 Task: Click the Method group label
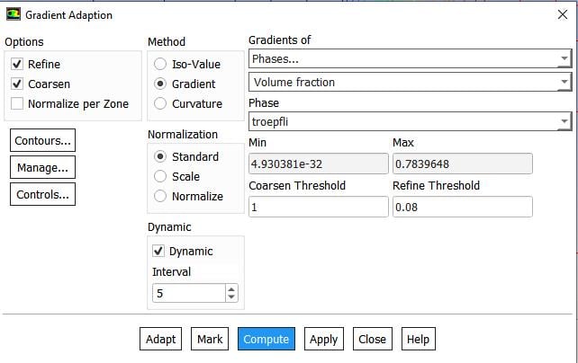[167, 41]
